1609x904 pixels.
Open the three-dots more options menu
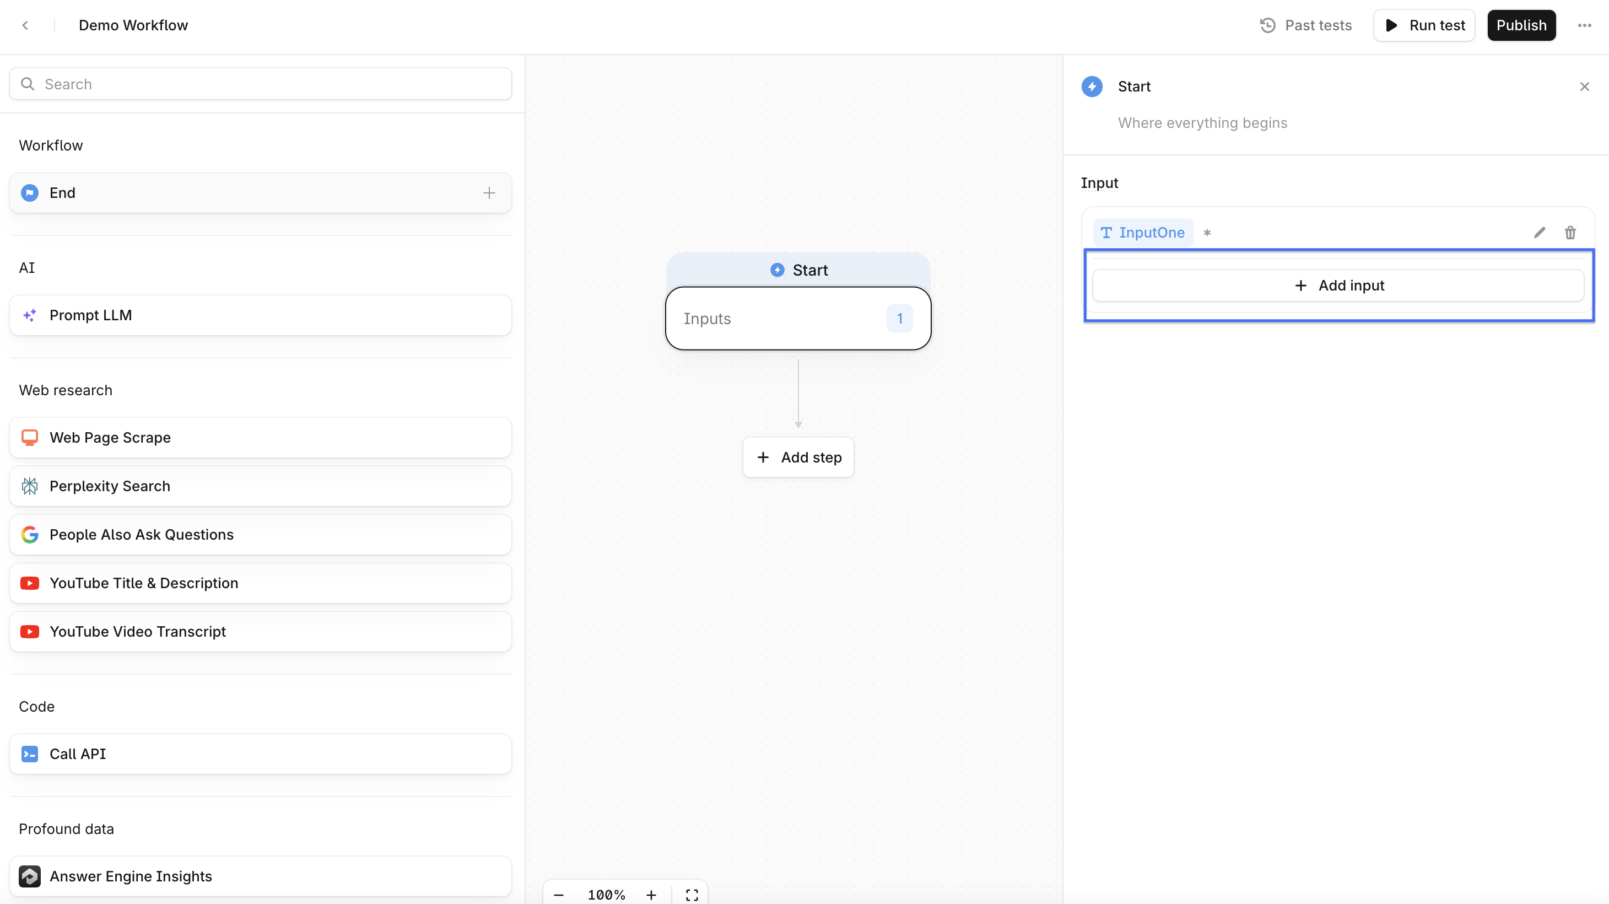pos(1584,25)
